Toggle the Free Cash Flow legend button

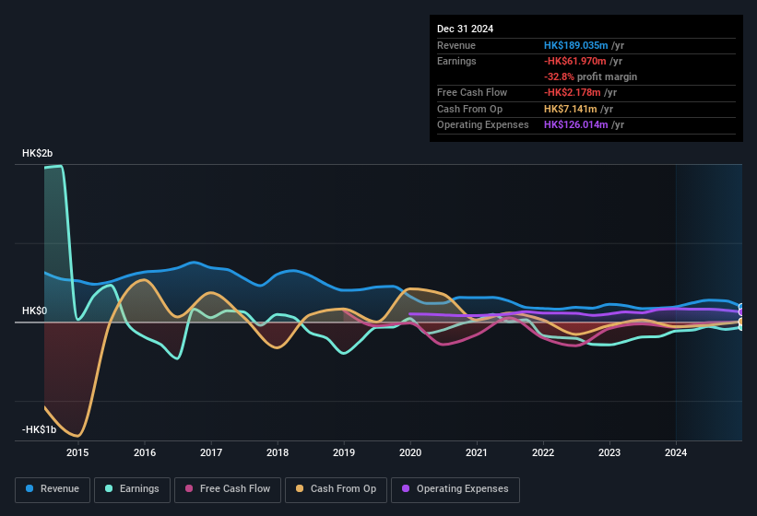(228, 489)
